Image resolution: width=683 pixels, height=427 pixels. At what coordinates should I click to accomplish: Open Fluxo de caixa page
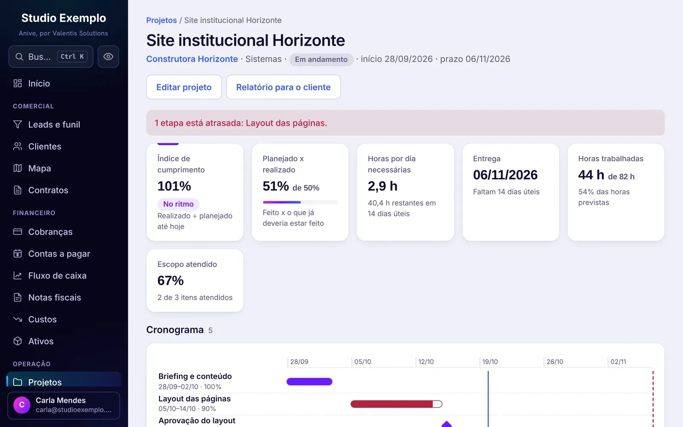[64, 275]
